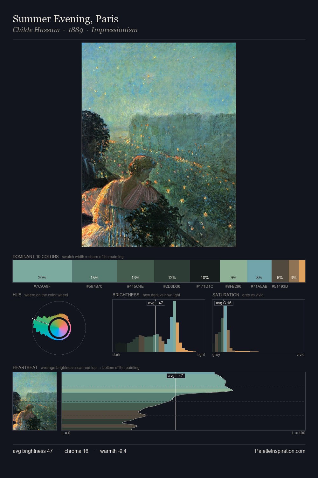The height and width of the screenshot is (478, 318).
Task: Click the hex code label '#7CAA9F'
Action: click(42, 286)
